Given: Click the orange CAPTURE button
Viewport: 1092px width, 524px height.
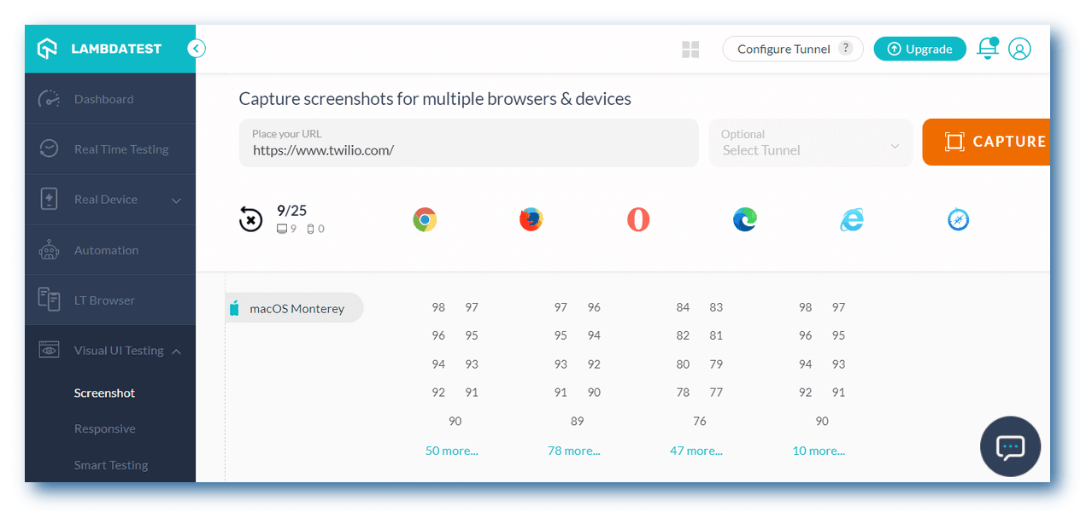Looking at the screenshot, I should [986, 142].
